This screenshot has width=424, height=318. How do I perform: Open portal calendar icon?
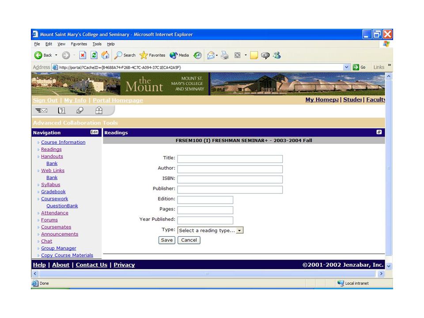(x=61, y=110)
